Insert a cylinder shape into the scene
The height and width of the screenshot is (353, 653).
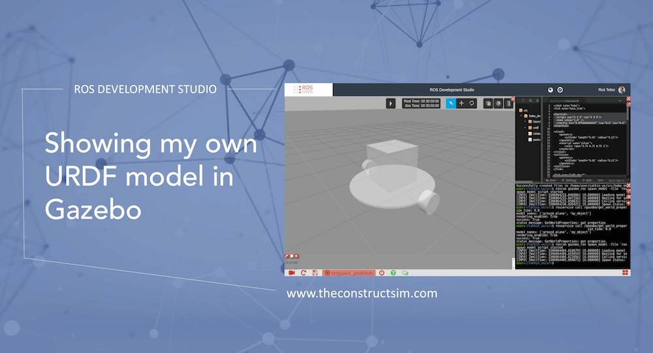[507, 103]
